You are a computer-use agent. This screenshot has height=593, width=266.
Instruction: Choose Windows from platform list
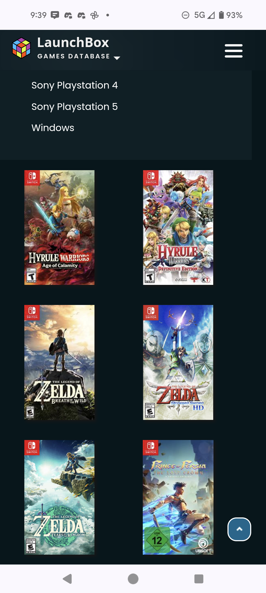[x=53, y=128]
